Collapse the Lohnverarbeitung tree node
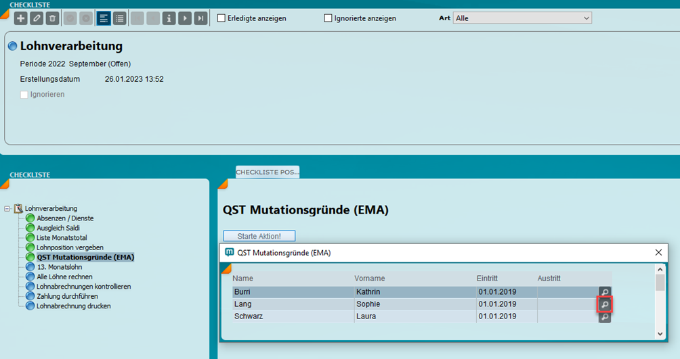 (7, 209)
